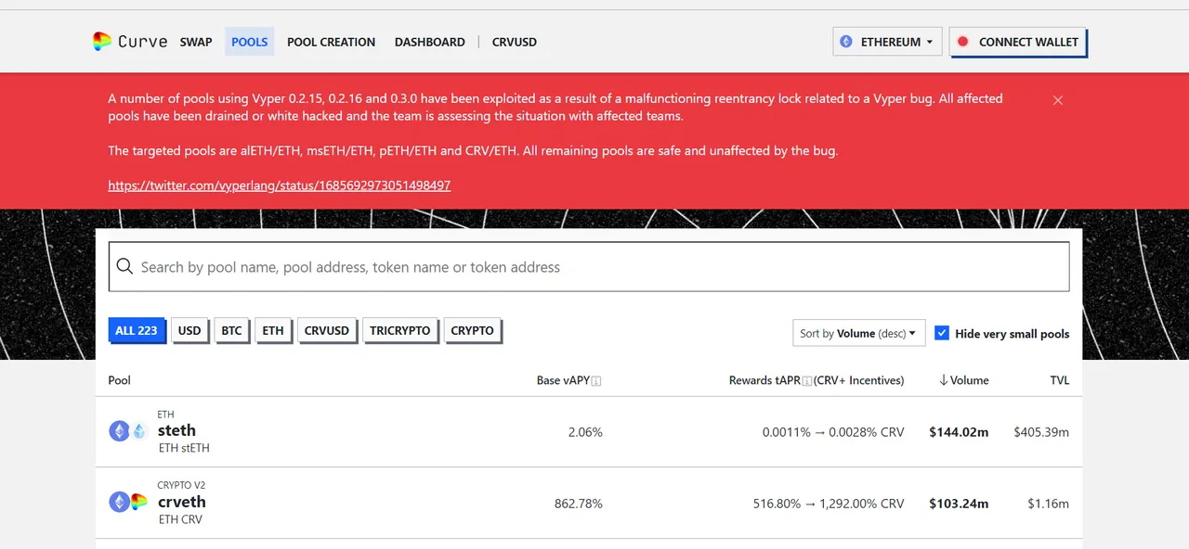
Task: Click Connect Wallet button
Action: (x=1018, y=42)
